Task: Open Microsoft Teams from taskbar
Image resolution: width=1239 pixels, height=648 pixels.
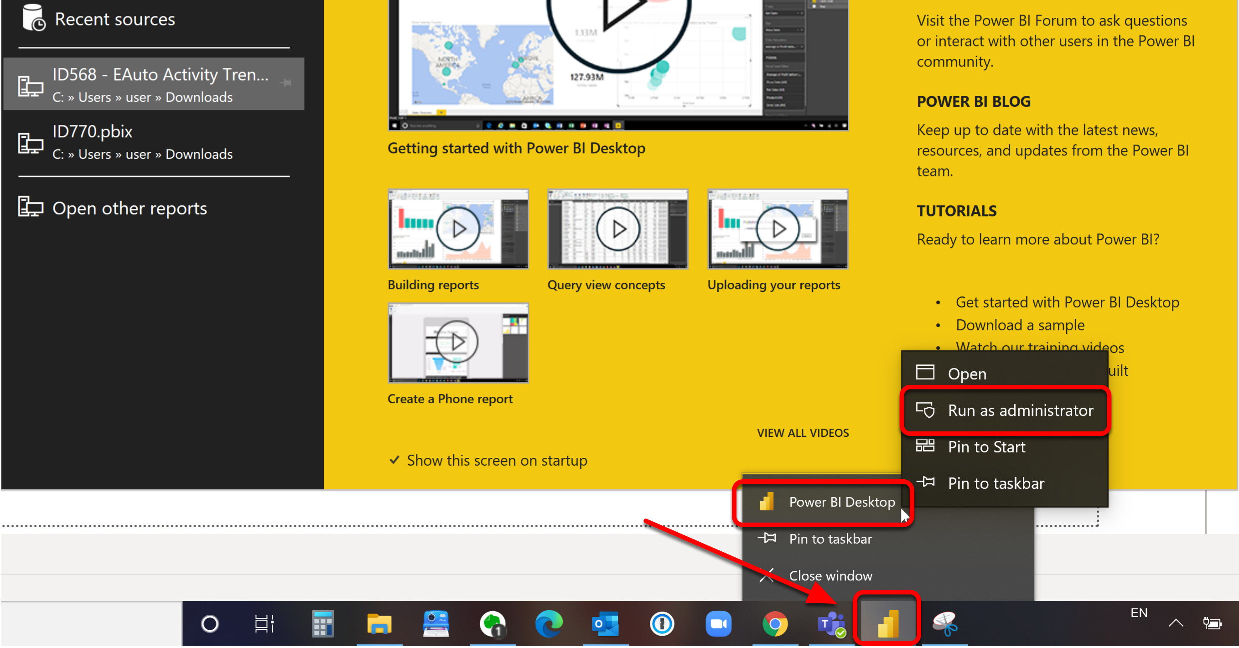Action: [x=832, y=624]
